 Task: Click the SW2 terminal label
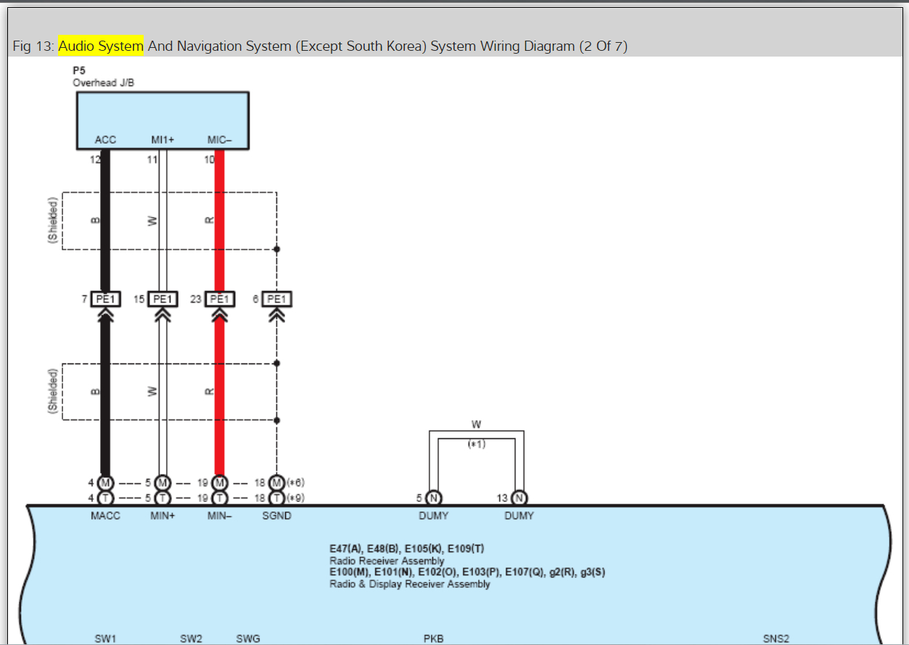coord(191,638)
